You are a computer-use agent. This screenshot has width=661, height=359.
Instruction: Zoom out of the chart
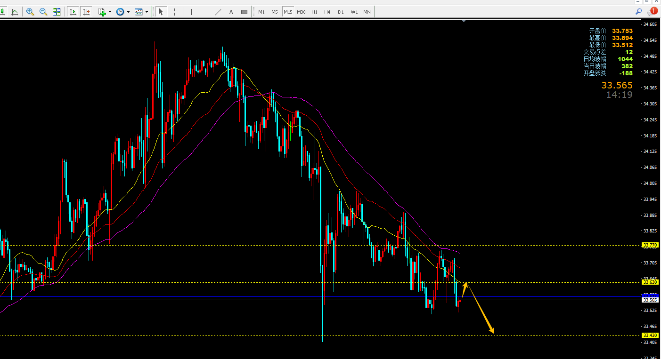click(43, 12)
